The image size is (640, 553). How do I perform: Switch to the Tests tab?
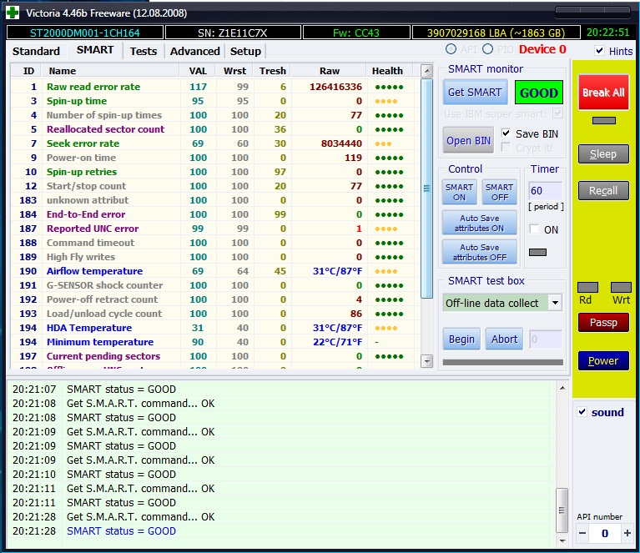click(x=143, y=51)
